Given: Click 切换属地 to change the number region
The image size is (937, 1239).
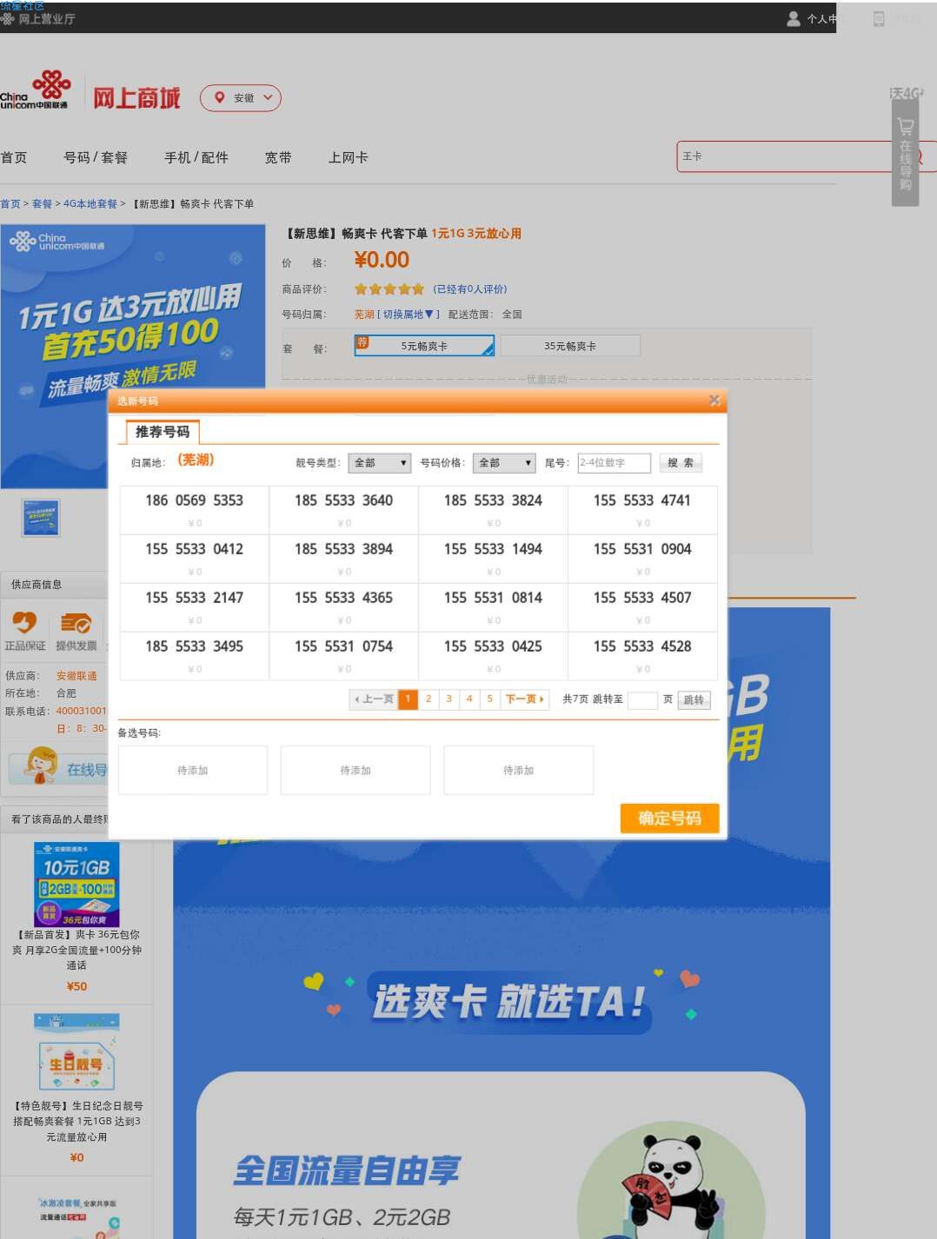Looking at the screenshot, I should 409,315.
